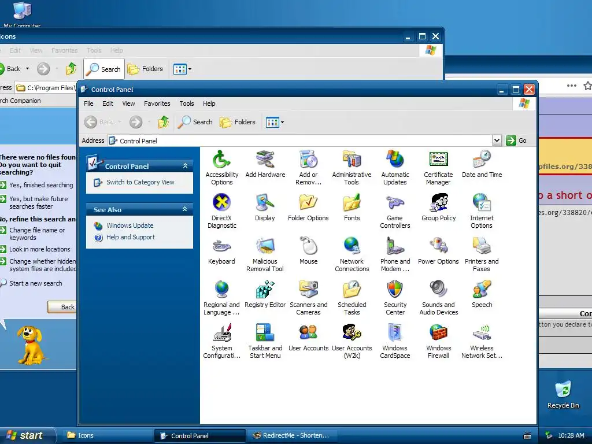Viewport: 592px width, 444px height.
Task: Open Recycle Bin on desktop
Action: point(563,394)
